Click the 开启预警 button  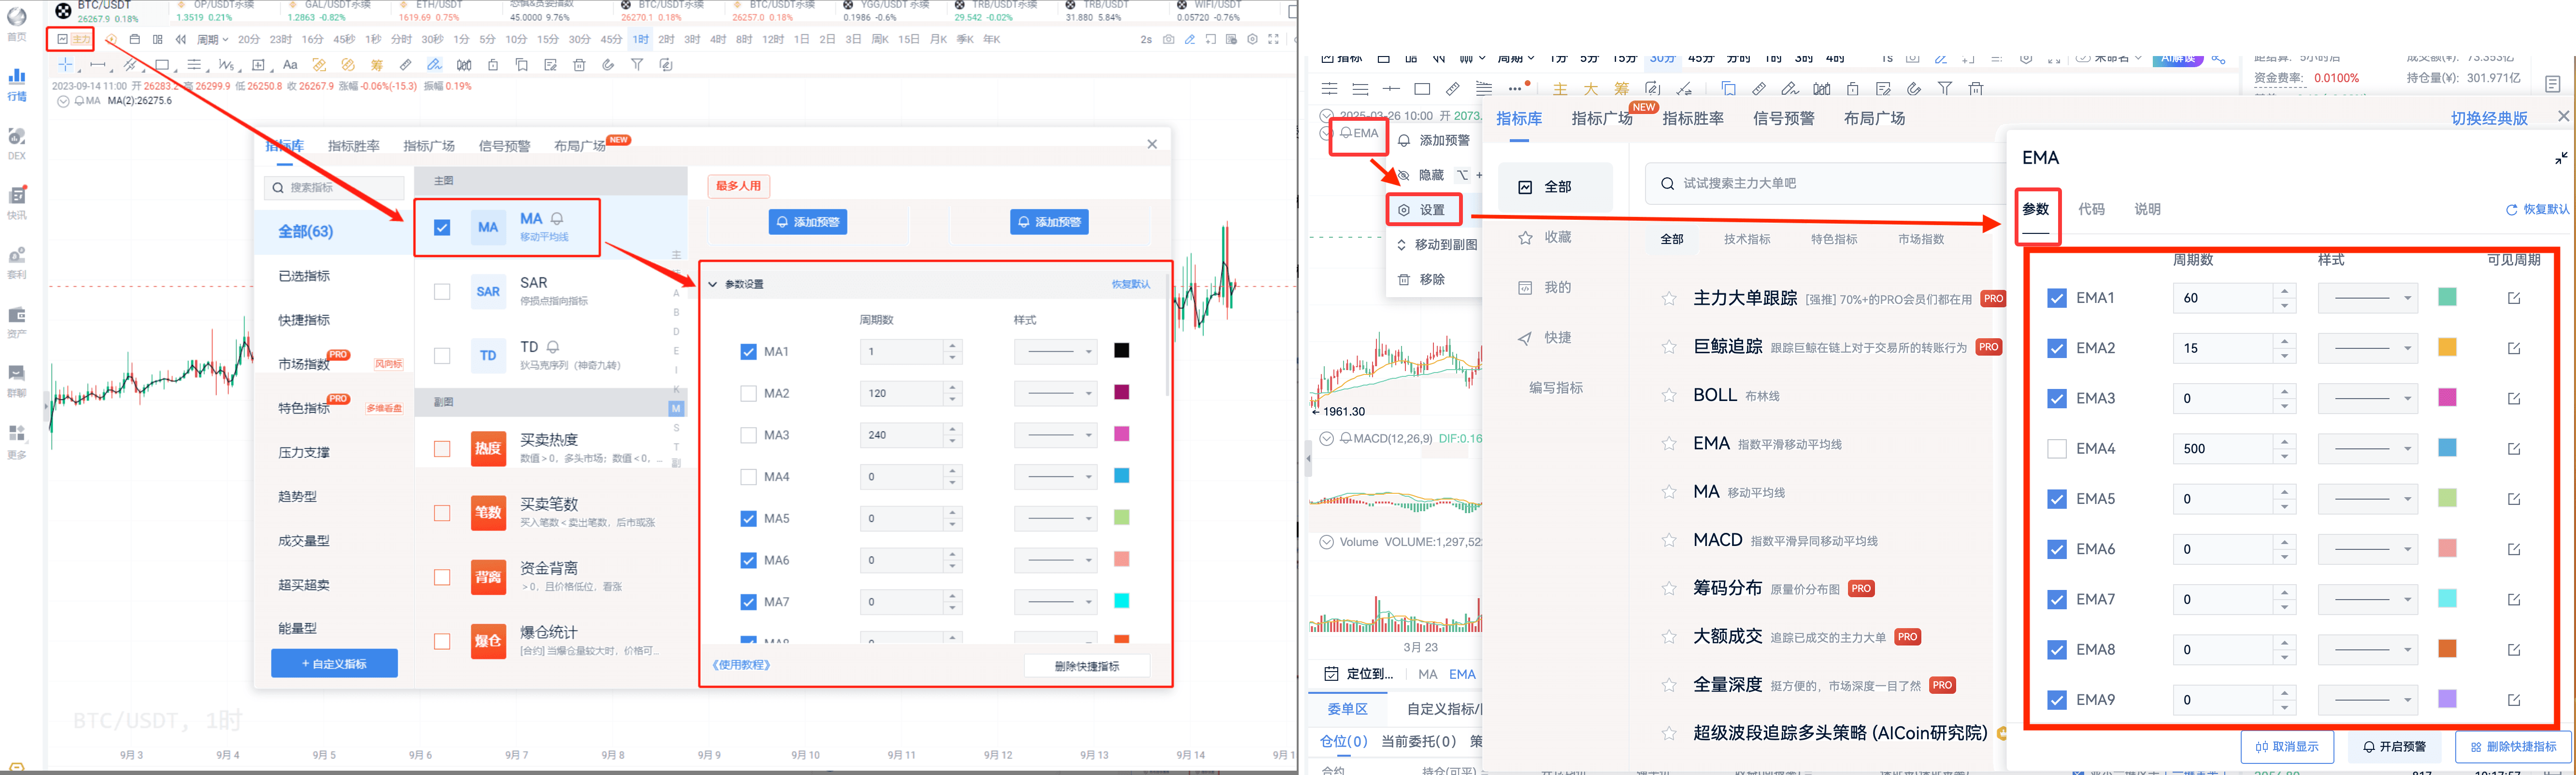(2394, 747)
